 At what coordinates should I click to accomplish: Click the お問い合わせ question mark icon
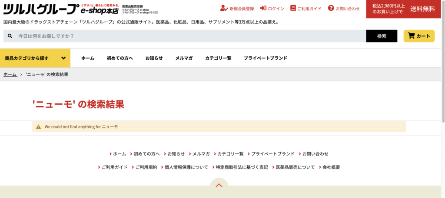coord(331,8)
